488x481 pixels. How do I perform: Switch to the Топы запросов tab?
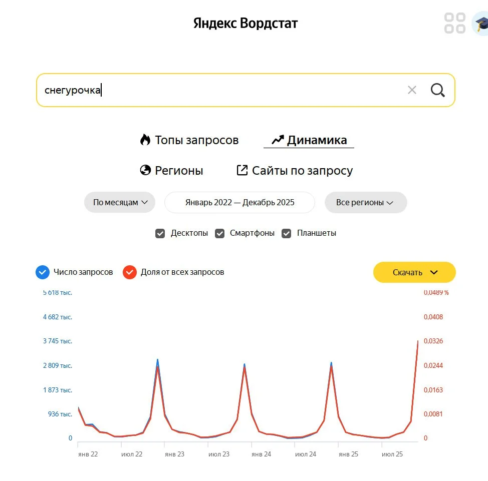[x=196, y=140]
